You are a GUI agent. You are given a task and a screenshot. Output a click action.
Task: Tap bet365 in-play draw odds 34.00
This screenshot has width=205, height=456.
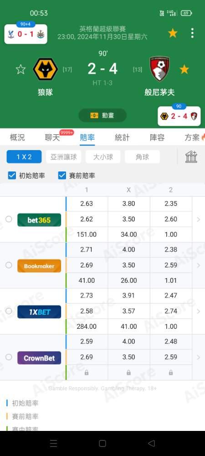click(128, 234)
